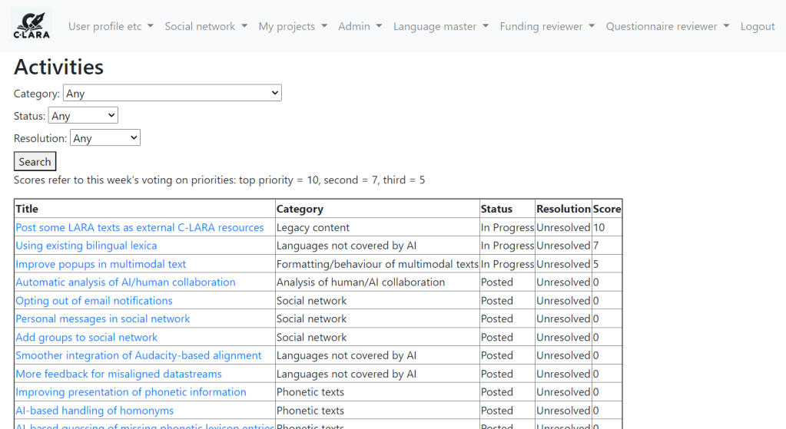Click the Logout link
Viewport: 786px width, 429px height.
click(757, 26)
